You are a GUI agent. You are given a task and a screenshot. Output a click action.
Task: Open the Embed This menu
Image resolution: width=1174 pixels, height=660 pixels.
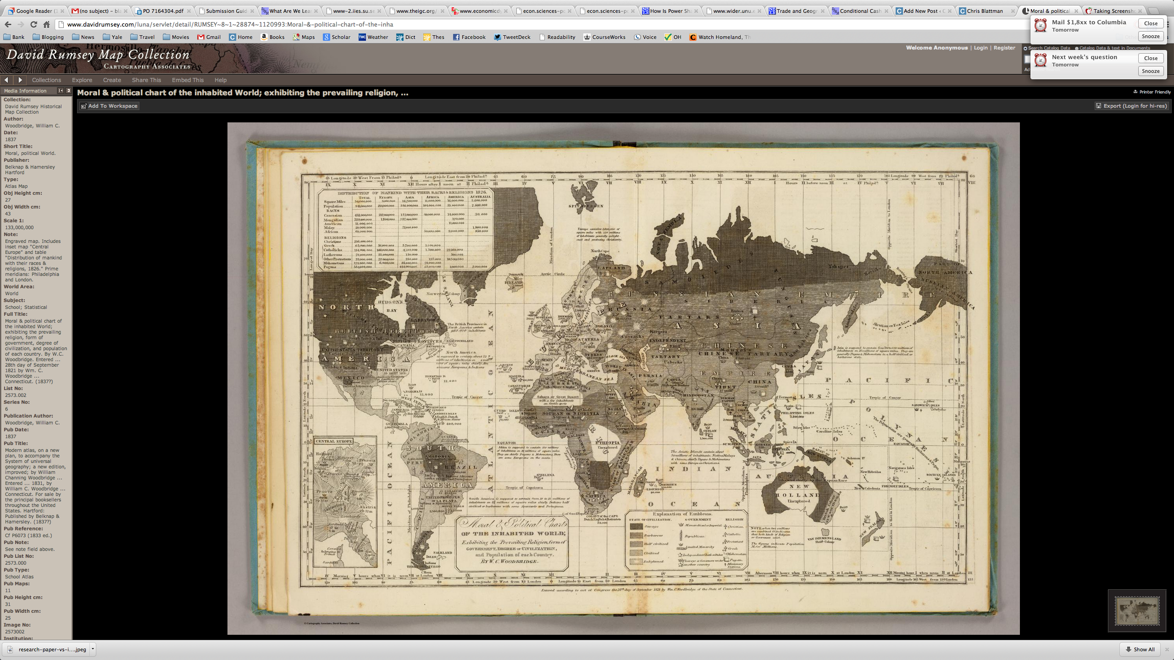pos(188,80)
